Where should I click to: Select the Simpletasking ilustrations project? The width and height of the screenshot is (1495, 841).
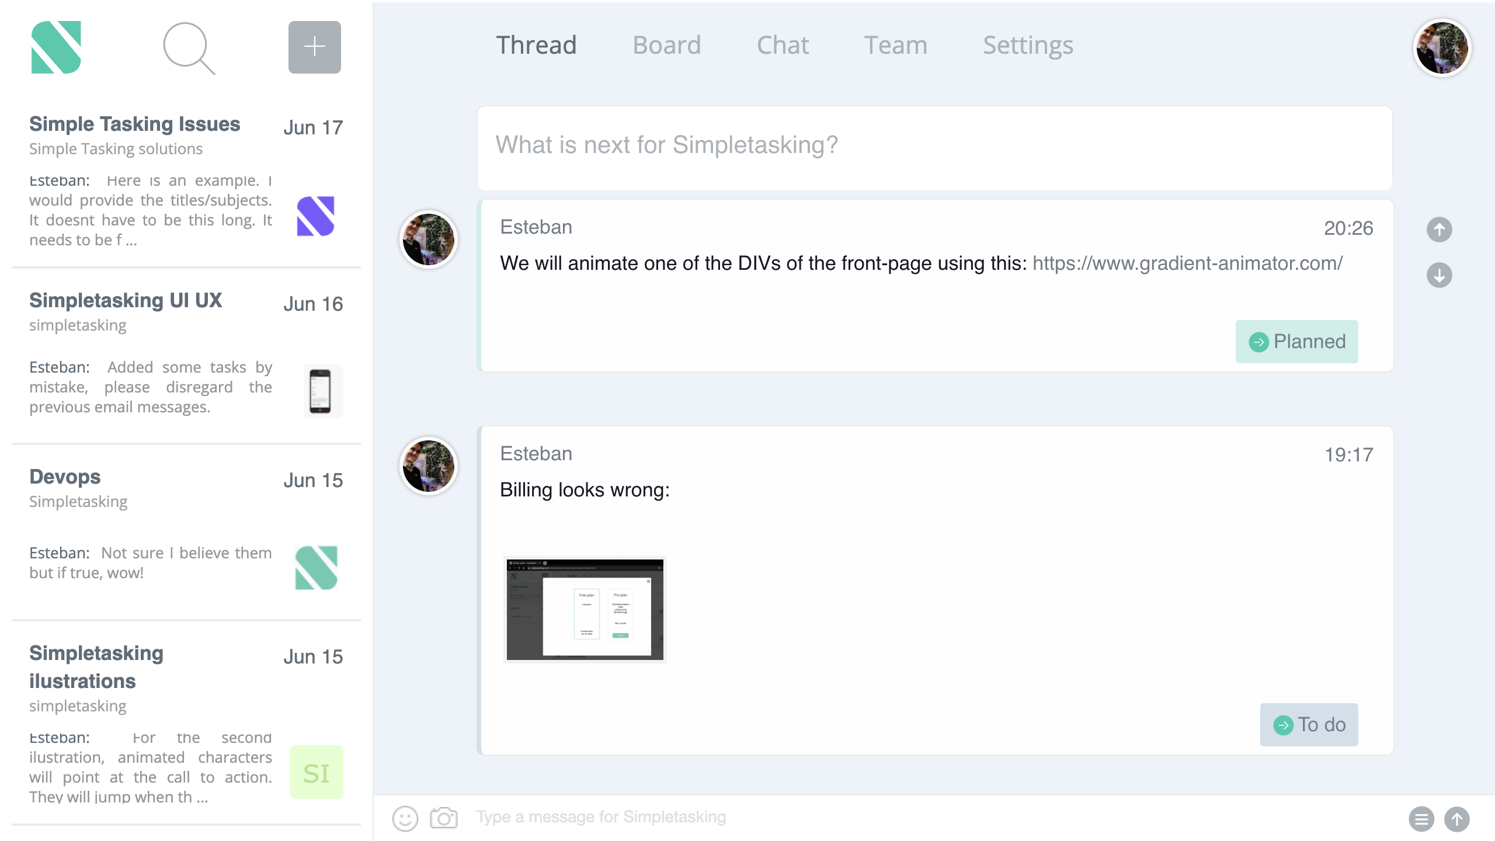[x=96, y=668]
